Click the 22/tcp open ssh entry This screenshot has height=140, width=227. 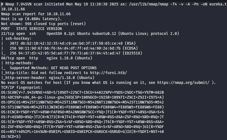18,34
